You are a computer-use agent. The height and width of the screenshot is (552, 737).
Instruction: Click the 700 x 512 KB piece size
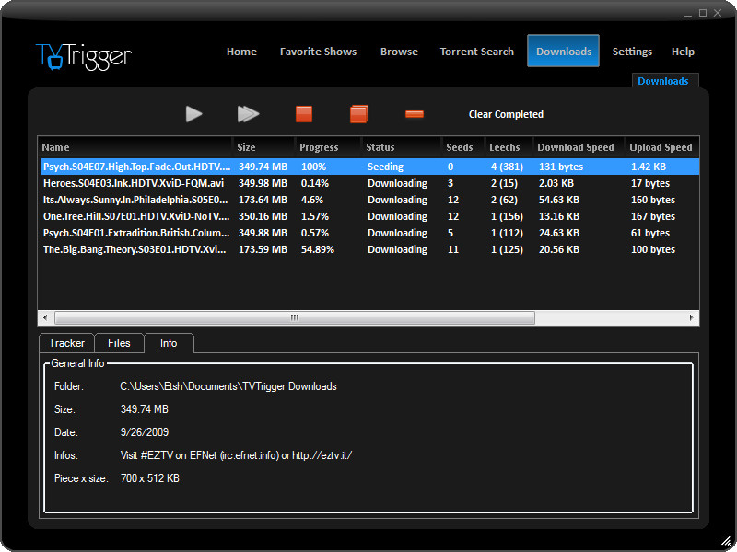coord(150,478)
